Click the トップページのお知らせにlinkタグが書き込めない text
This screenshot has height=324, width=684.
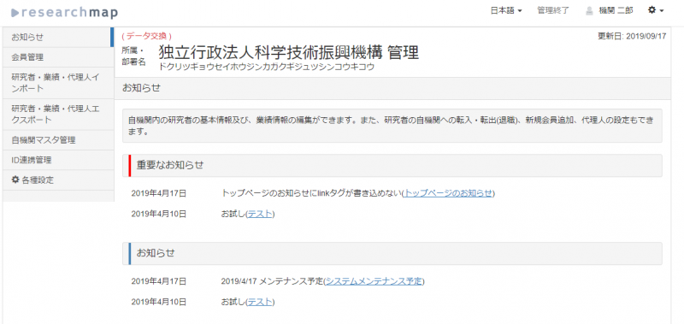311,193
